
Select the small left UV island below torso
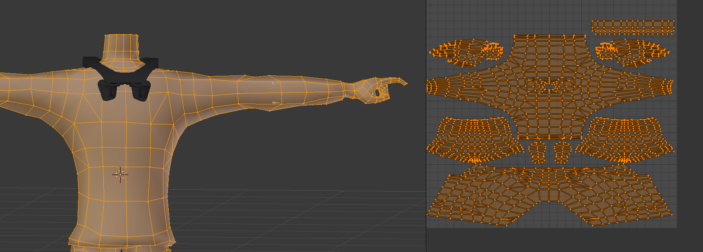(537, 152)
